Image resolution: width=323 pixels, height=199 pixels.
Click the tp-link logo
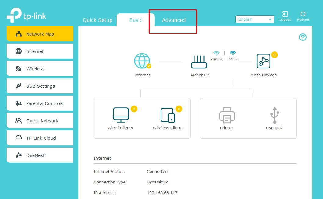point(27,16)
